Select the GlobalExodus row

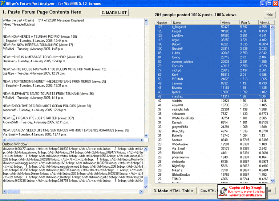[213, 175]
